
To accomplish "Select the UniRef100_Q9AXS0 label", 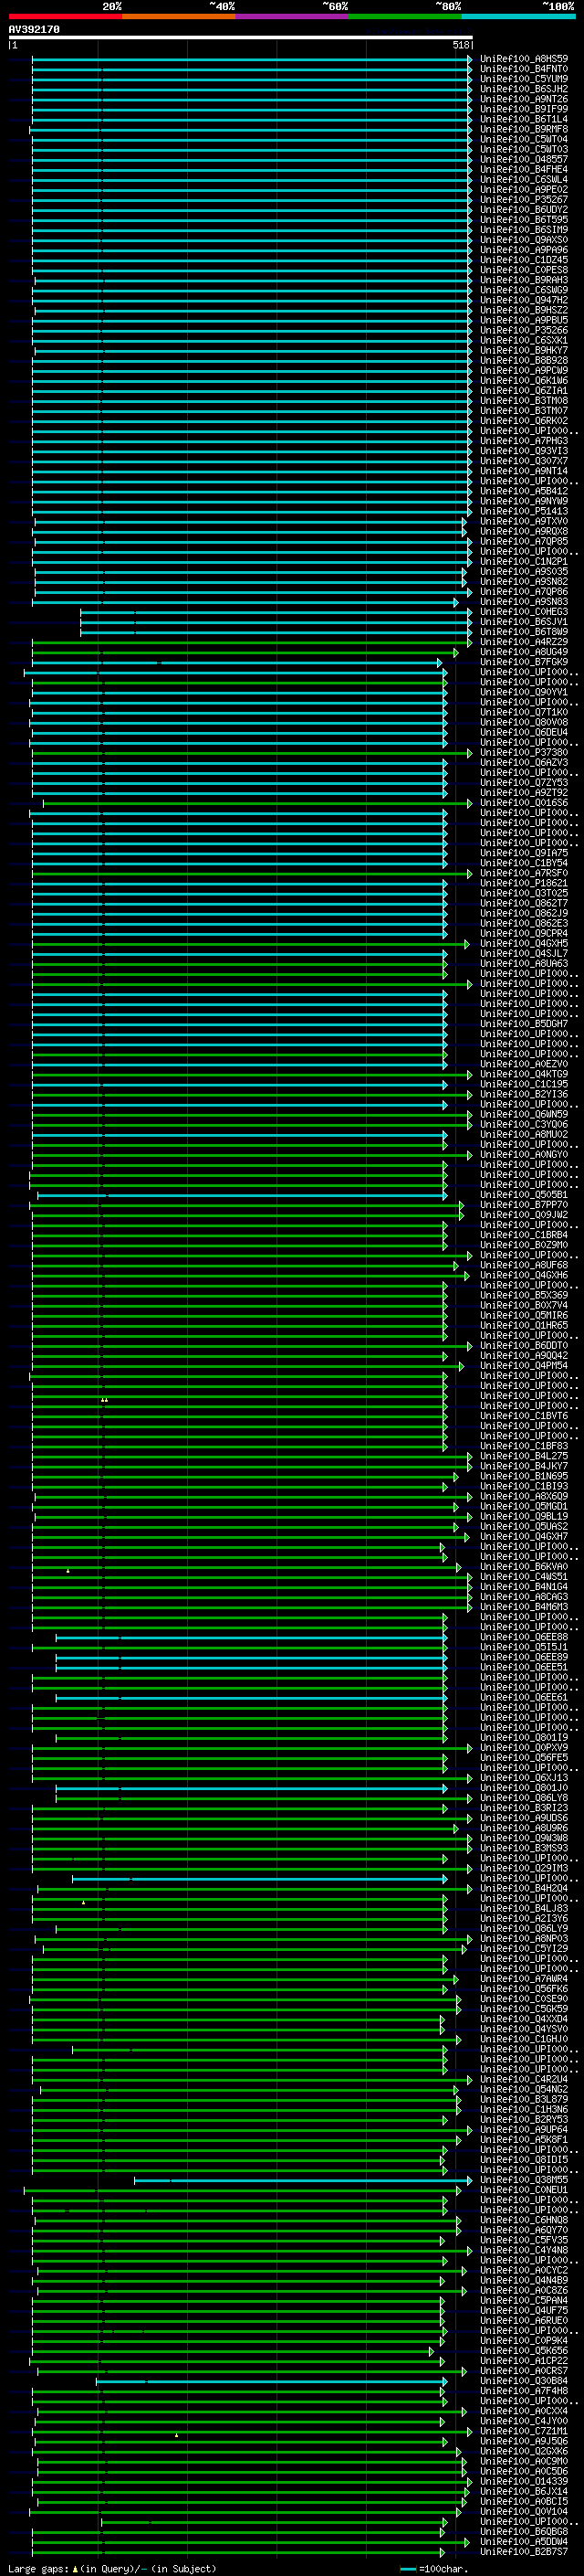I will coord(524,240).
